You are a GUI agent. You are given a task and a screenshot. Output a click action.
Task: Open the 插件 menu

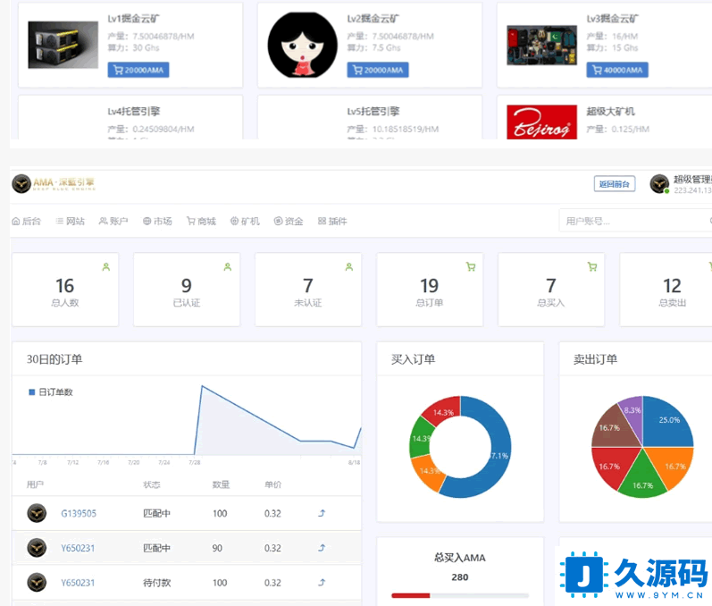coord(332,221)
